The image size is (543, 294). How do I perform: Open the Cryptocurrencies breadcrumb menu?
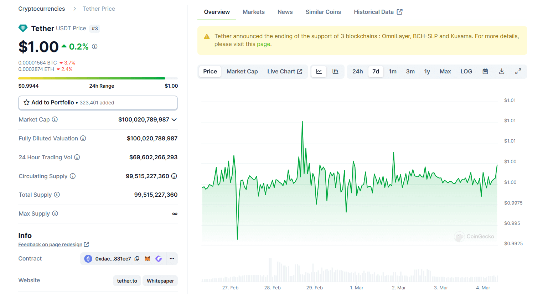41,9
